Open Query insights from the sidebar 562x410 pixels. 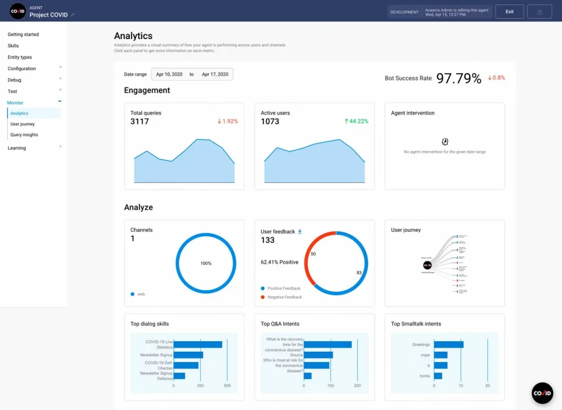(x=24, y=135)
